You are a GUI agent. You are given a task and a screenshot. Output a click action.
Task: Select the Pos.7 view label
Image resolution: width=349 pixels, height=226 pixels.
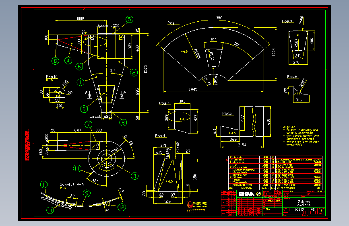click(x=164, y=103)
